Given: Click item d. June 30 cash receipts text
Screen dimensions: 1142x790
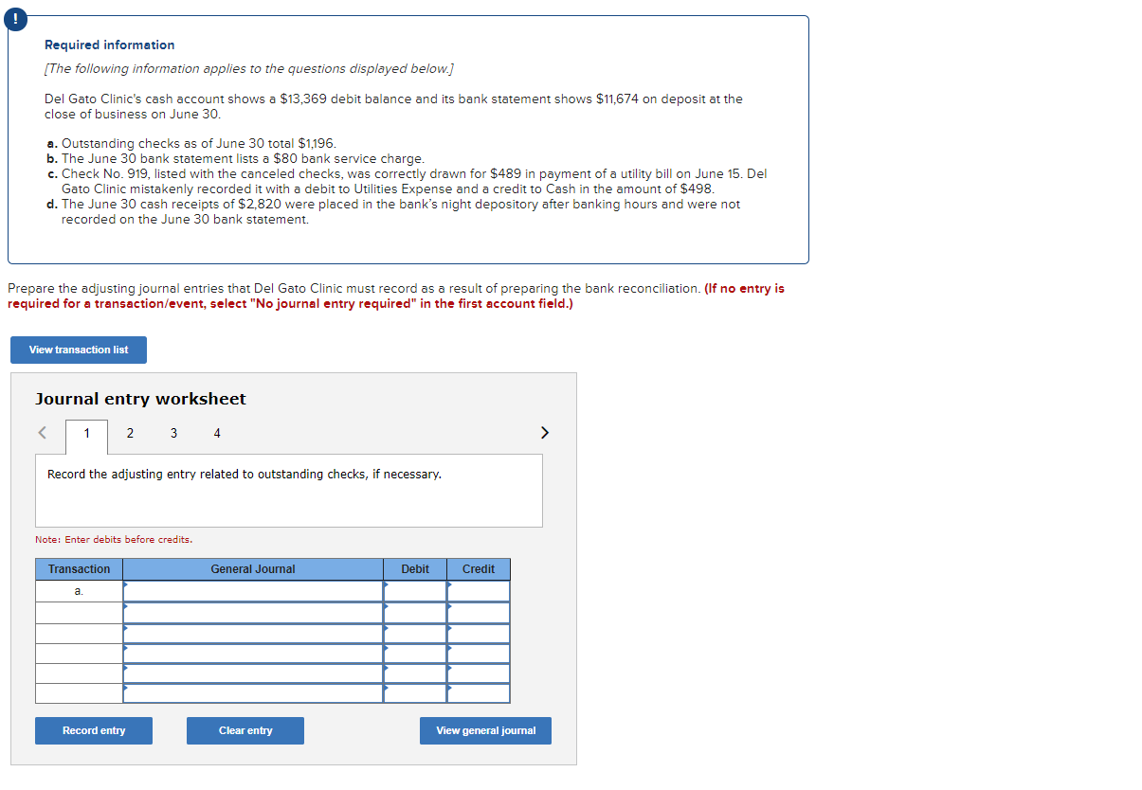Looking at the screenshot, I should pyautogui.click(x=393, y=212).
